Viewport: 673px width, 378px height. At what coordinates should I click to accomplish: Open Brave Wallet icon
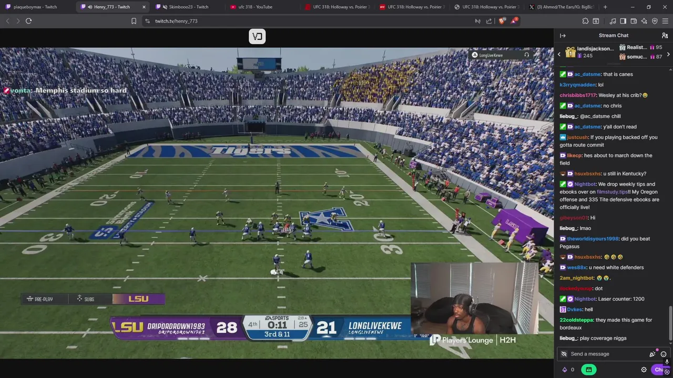634,21
